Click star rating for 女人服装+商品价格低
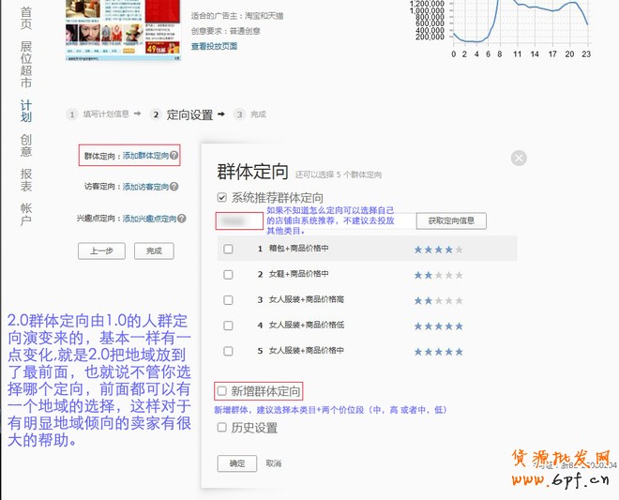619x500 pixels. tap(438, 326)
